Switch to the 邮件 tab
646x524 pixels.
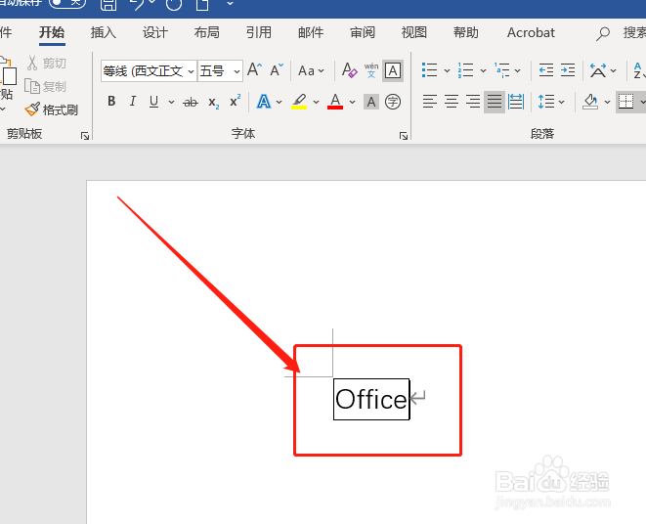(311, 32)
